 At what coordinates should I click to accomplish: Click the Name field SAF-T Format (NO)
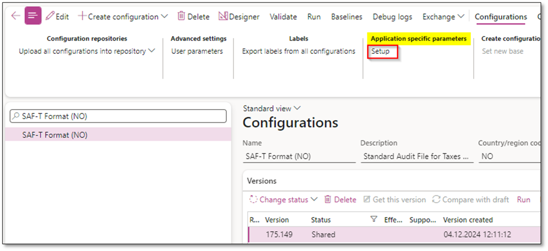(x=299, y=156)
